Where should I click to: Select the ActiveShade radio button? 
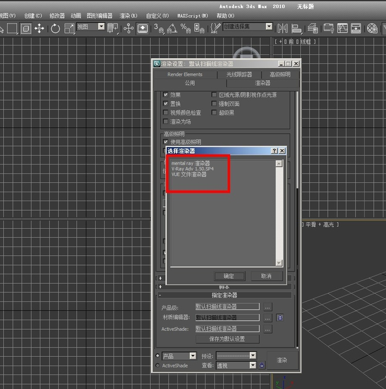point(158,365)
